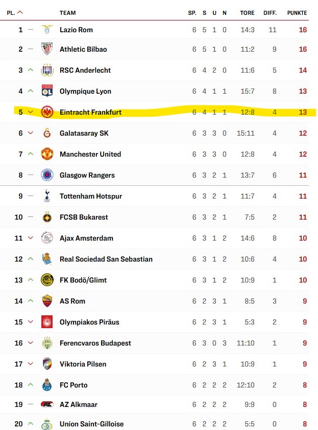The width and height of the screenshot is (318, 430).
Task: Open Real Sociedad San Sebastian team page
Action: 106,259
